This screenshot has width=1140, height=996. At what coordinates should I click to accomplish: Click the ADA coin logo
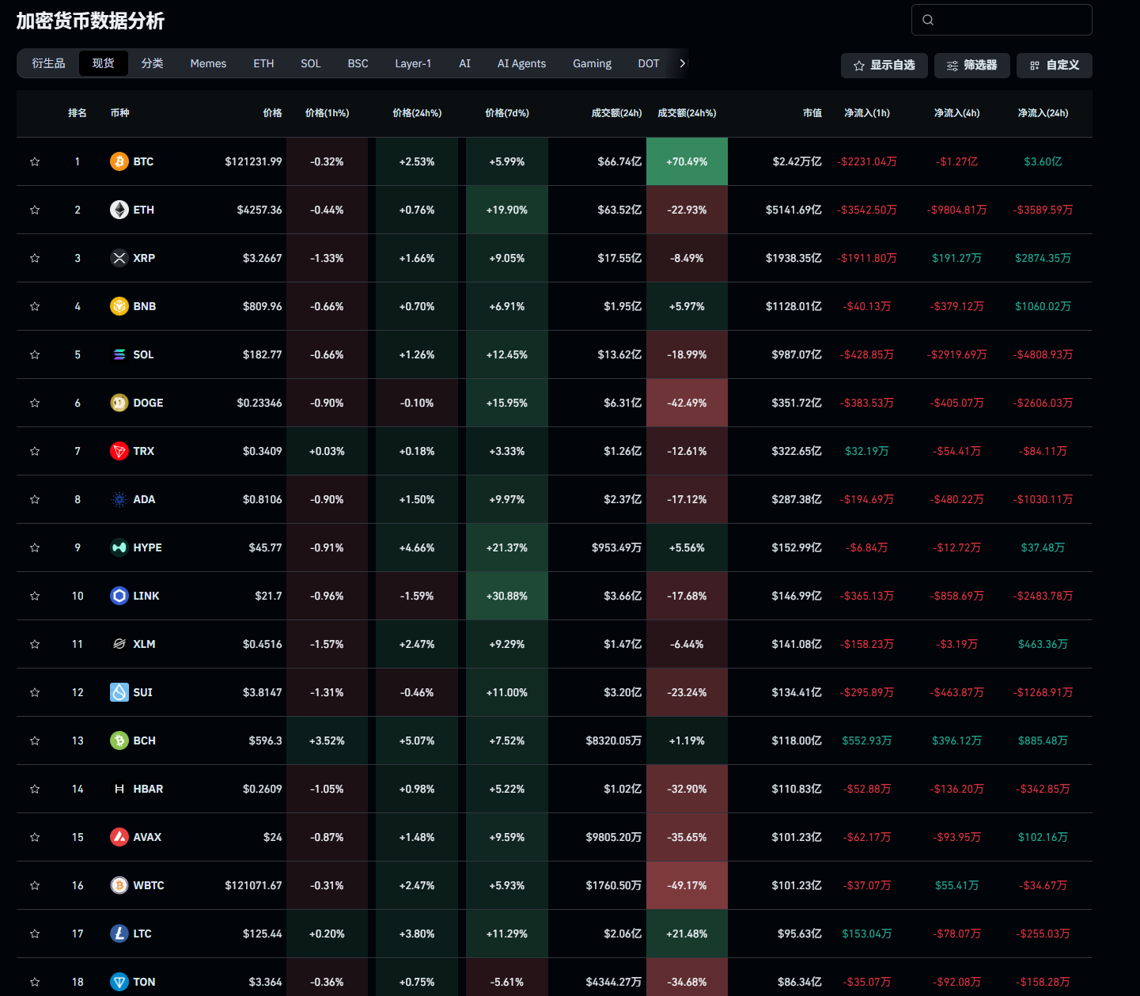[x=119, y=499]
